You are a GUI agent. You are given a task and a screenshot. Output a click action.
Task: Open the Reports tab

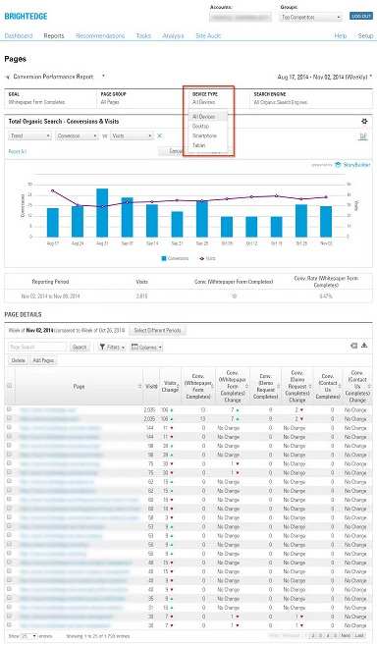click(x=54, y=35)
